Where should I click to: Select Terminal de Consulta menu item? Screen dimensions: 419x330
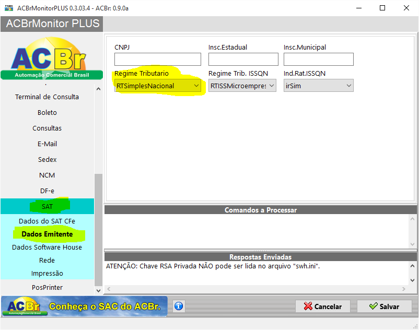47,97
